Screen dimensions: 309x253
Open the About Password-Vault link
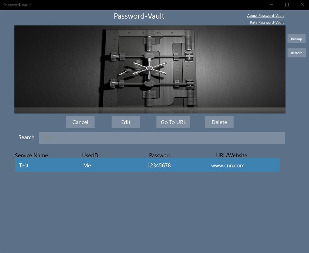tap(266, 15)
